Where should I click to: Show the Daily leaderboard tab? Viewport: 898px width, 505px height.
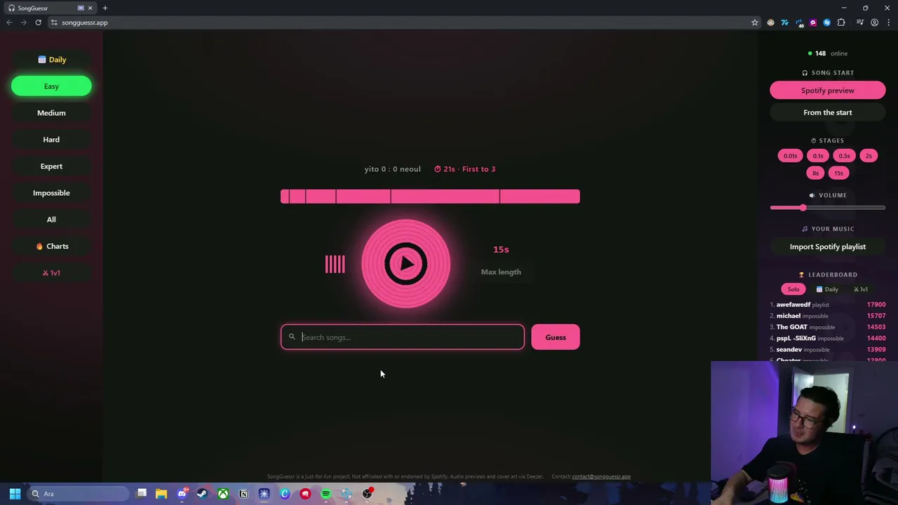coord(827,289)
